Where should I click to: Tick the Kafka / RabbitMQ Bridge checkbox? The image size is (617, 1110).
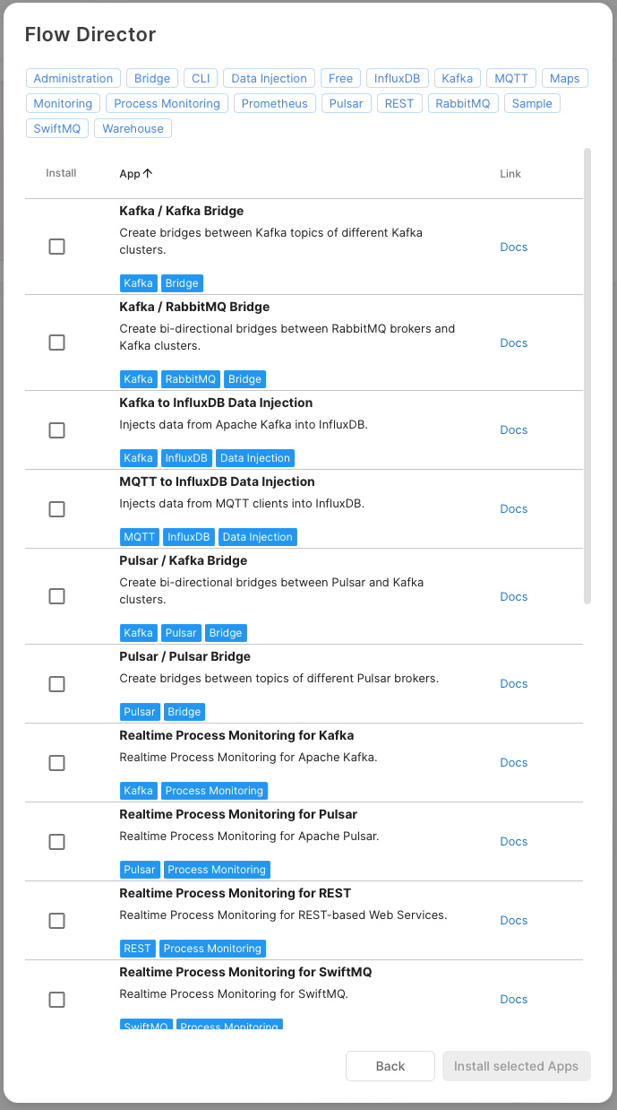pyautogui.click(x=57, y=343)
